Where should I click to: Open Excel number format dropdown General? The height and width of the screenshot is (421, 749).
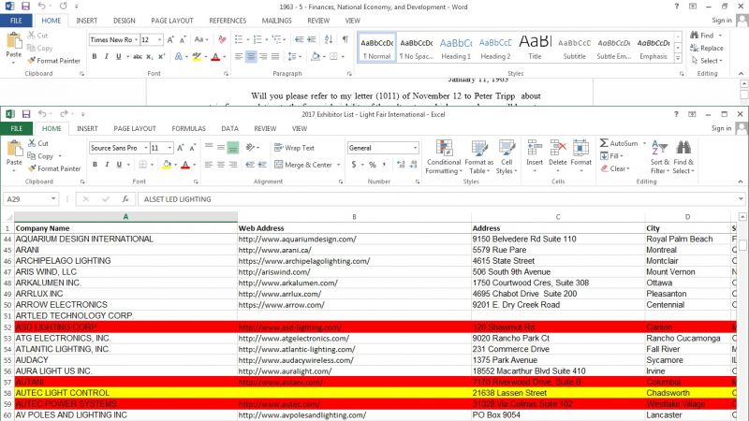(x=415, y=148)
